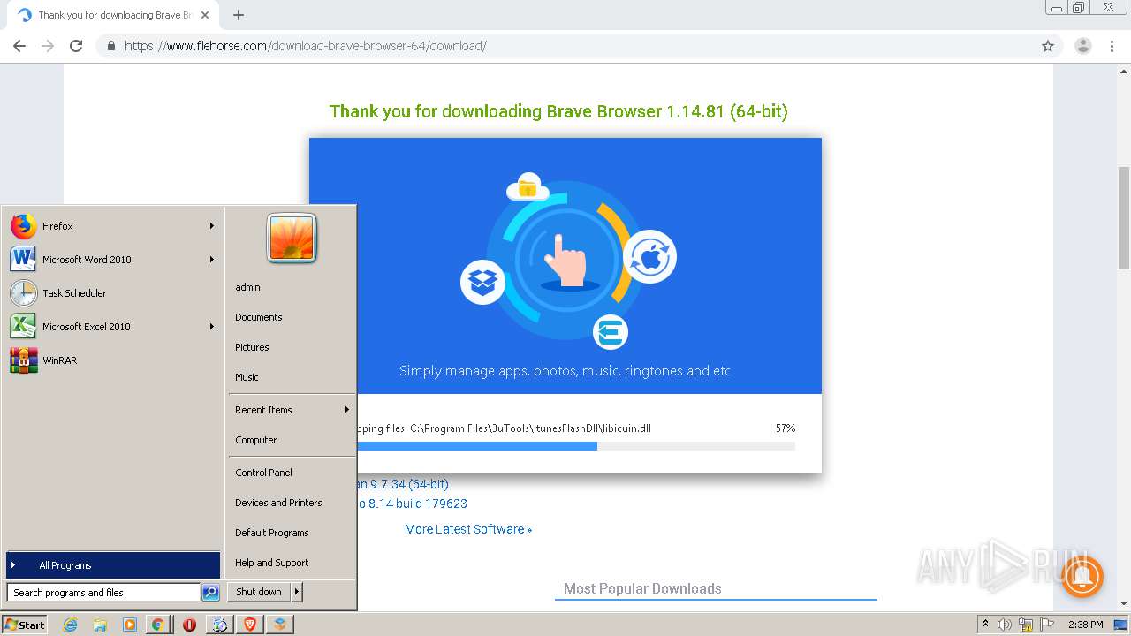Open the Action Center flag icon
The image size is (1131, 636).
click(x=1046, y=625)
